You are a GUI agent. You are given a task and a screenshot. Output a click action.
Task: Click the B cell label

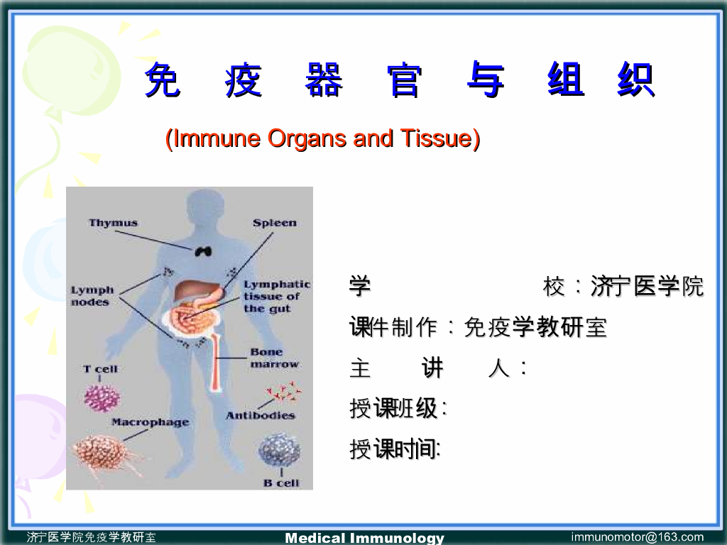[281, 483]
